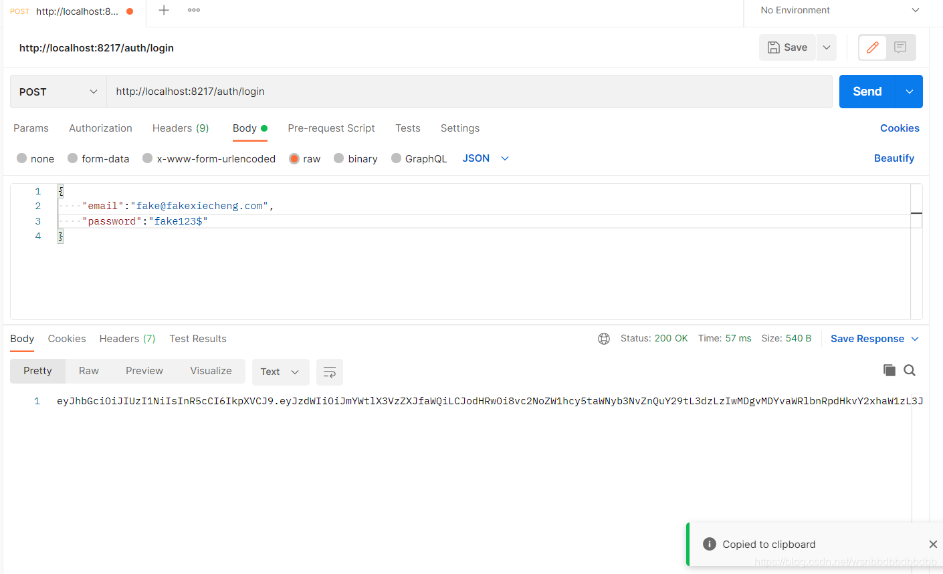Expand the Send button options arrow
This screenshot has height=574, width=943.
[x=909, y=92]
